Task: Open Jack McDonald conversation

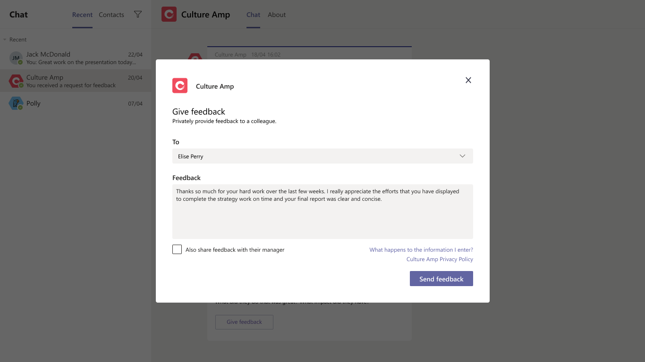Action: [76, 58]
